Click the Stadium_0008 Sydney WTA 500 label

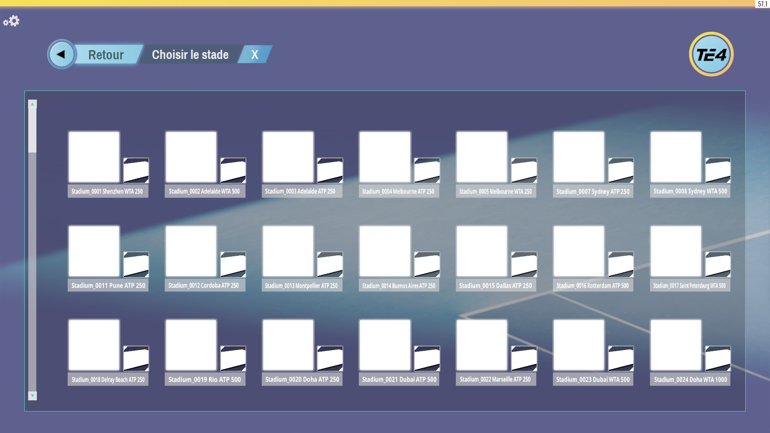click(x=690, y=191)
